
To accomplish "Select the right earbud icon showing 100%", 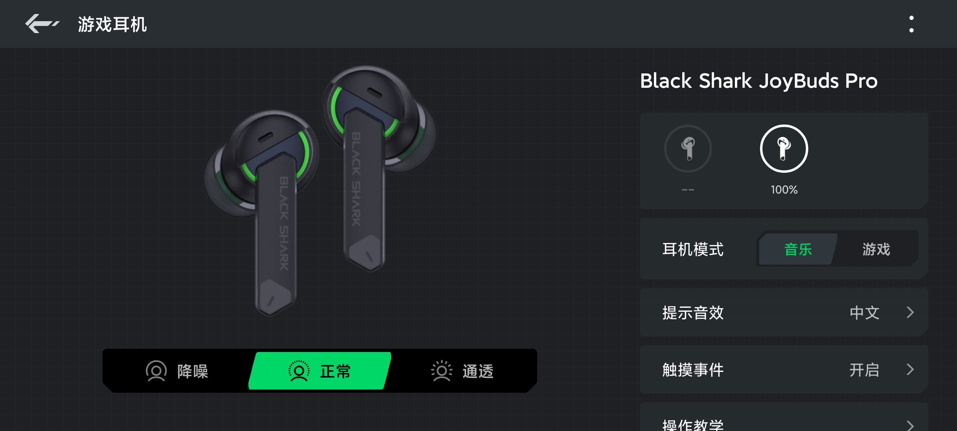I will (x=784, y=149).
